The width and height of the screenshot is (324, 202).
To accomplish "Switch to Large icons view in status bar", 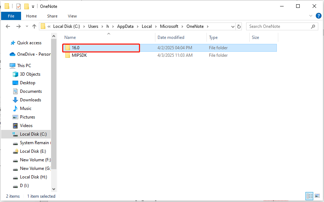I will pyautogui.click(x=317, y=196).
